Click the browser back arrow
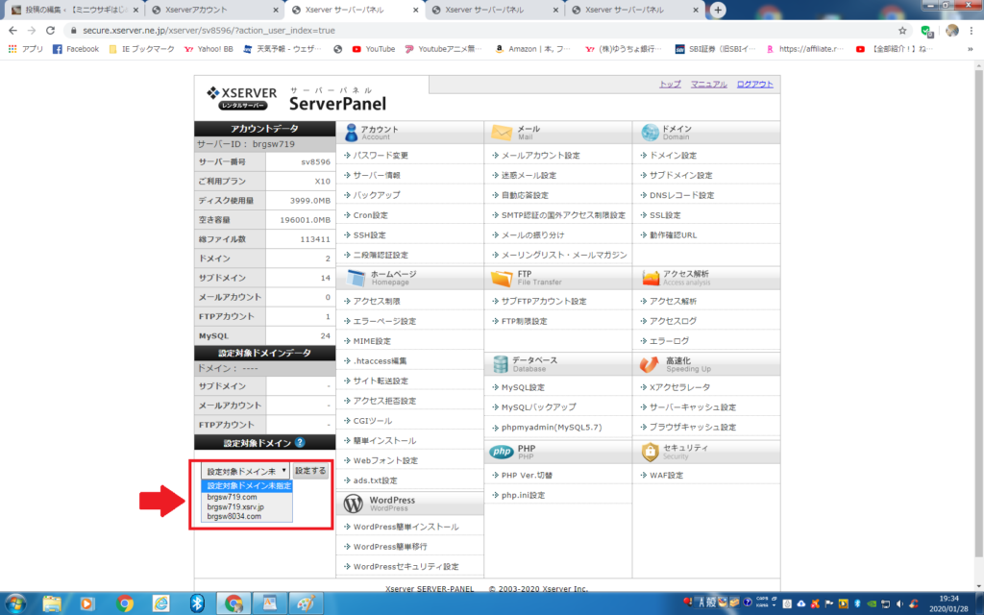The height and width of the screenshot is (615, 984). coord(12,31)
